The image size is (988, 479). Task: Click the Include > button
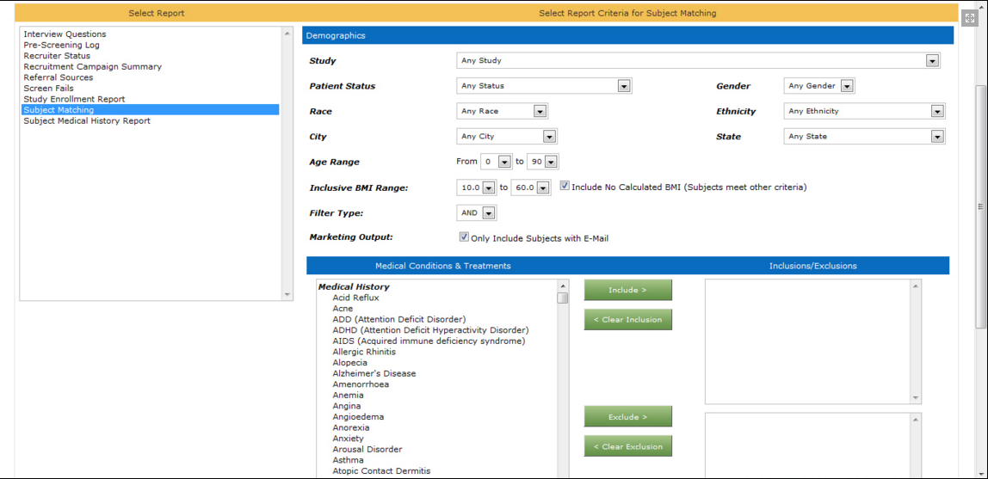pyautogui.click(x=627, y=290)
